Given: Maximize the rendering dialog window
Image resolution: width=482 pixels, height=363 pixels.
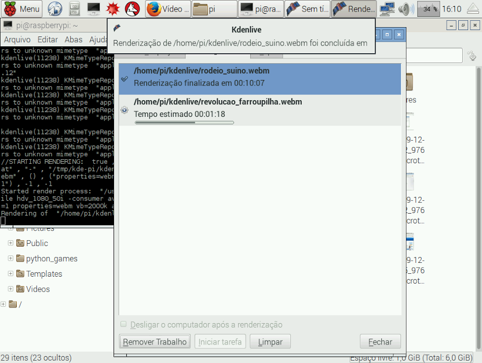Looking at the screenshot, I should click(388, 34).
